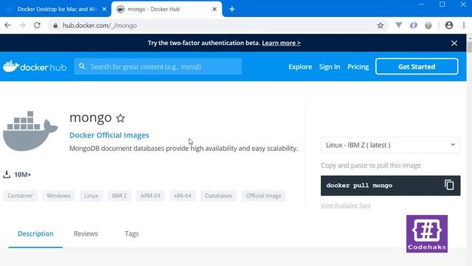Select the ARM 64 tag chip
472x266 pixels.
pos(150,196)
